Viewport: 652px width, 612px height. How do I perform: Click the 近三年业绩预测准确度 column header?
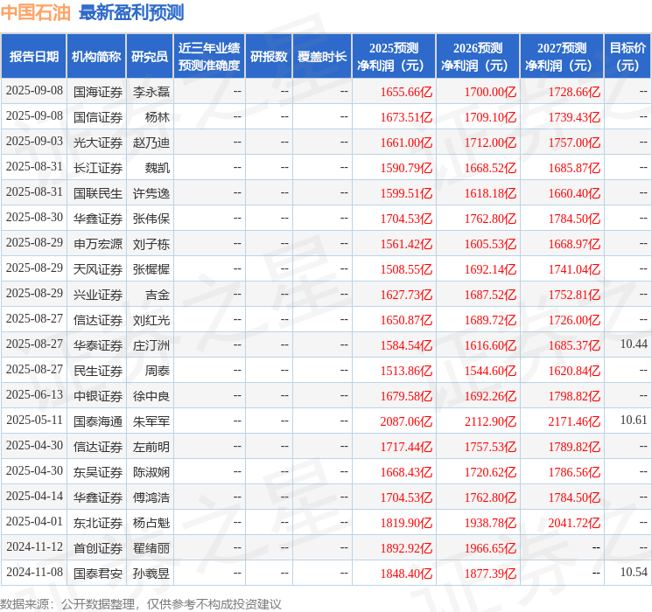pos(209,57)
